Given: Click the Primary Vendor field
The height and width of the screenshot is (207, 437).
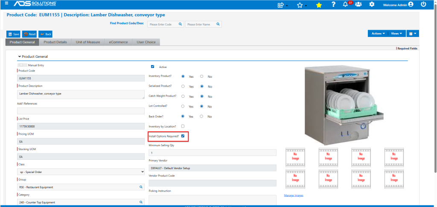Looking at the screenshot, I should (x=213, y=168).
